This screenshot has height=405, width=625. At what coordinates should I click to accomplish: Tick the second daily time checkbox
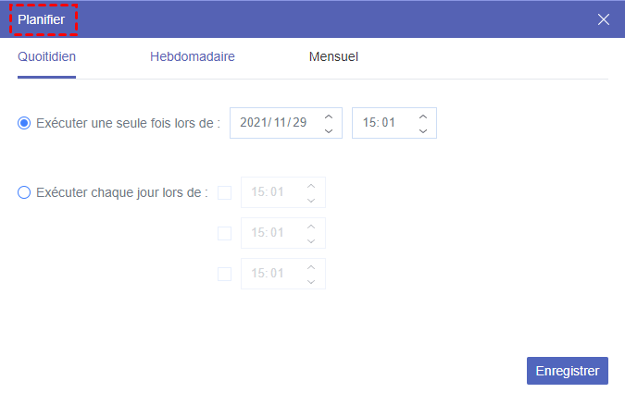224,233
